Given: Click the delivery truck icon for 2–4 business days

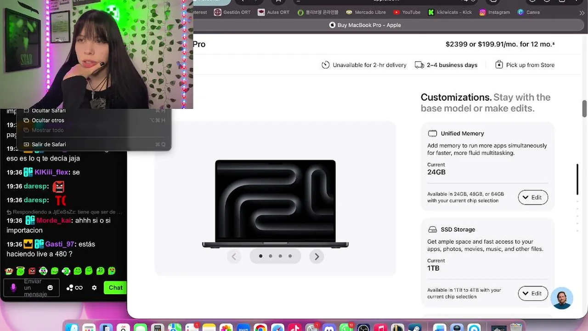Looking at the screenshot, I should tap(419, 65).
